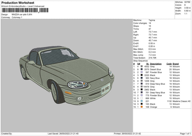Click the 'Stop Sequence:' heading
The height and width of the screenshot is (136, 192).
tap(140, 61)
